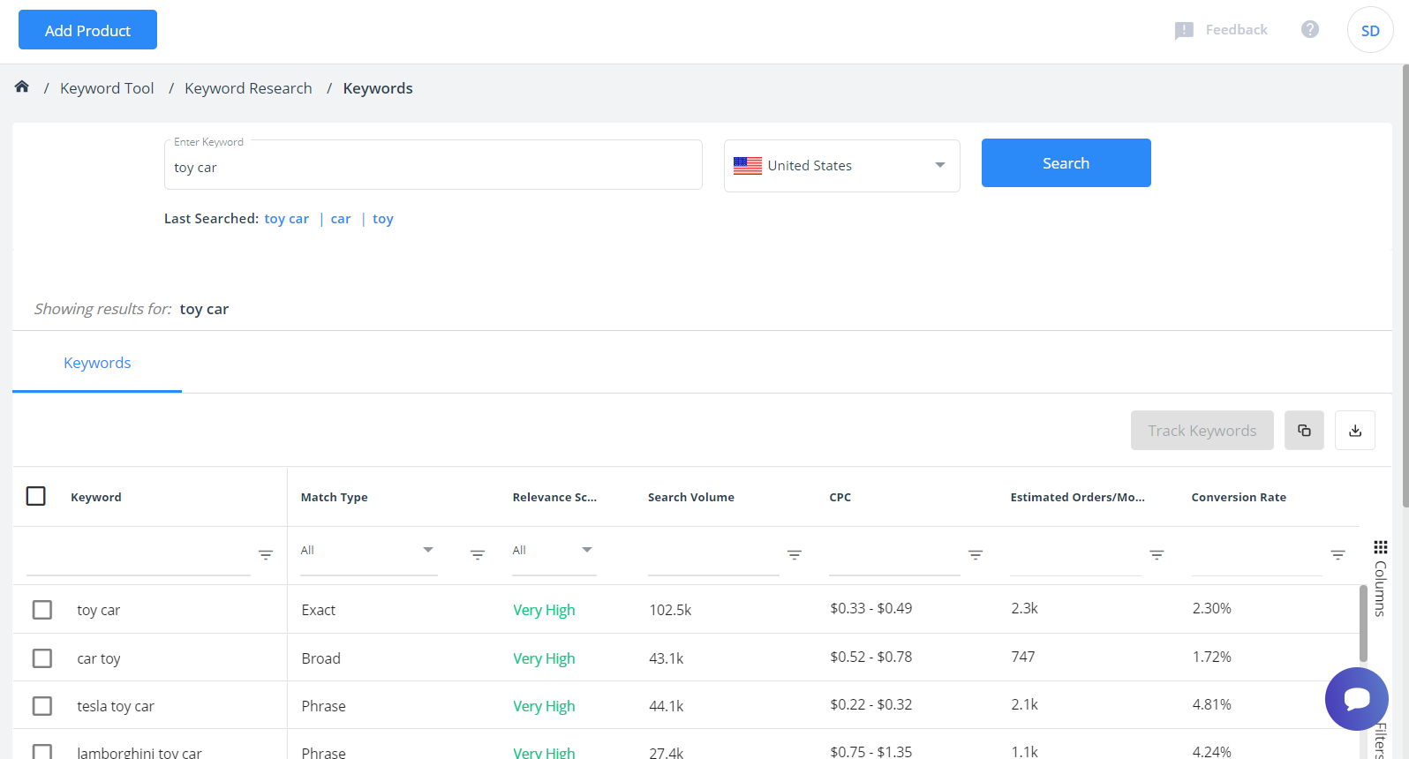Open the Match Type 'All' filter dropdown

369,551
